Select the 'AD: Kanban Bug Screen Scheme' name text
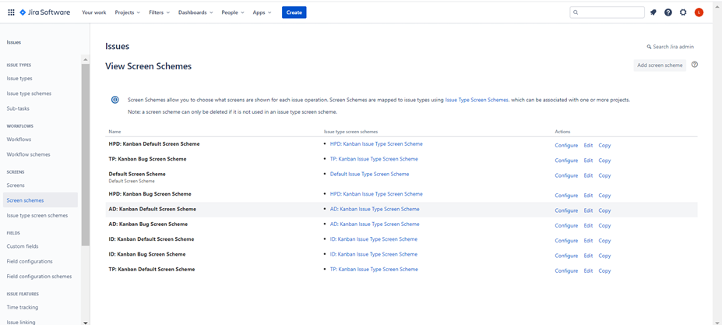722x325 pixels. click(148, 224)
